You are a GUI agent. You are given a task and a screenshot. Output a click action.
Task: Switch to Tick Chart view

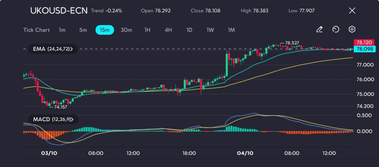coord(36,30)
